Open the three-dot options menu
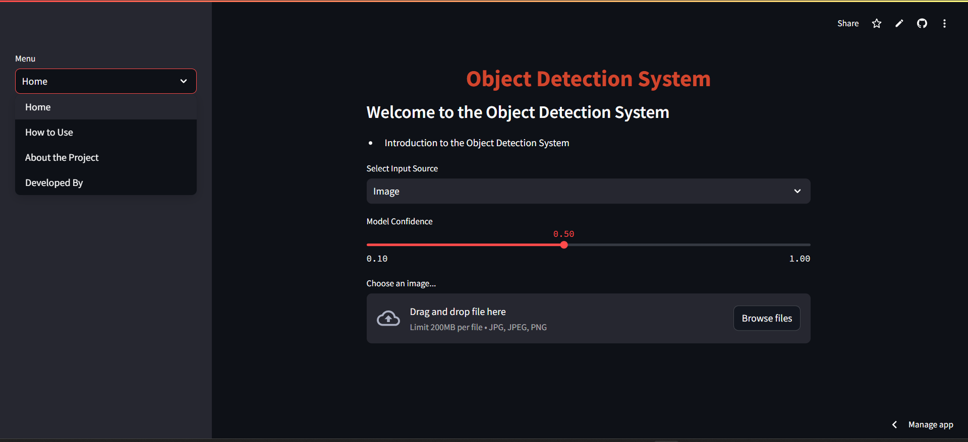Screen dimensions: 968x442 944,24
